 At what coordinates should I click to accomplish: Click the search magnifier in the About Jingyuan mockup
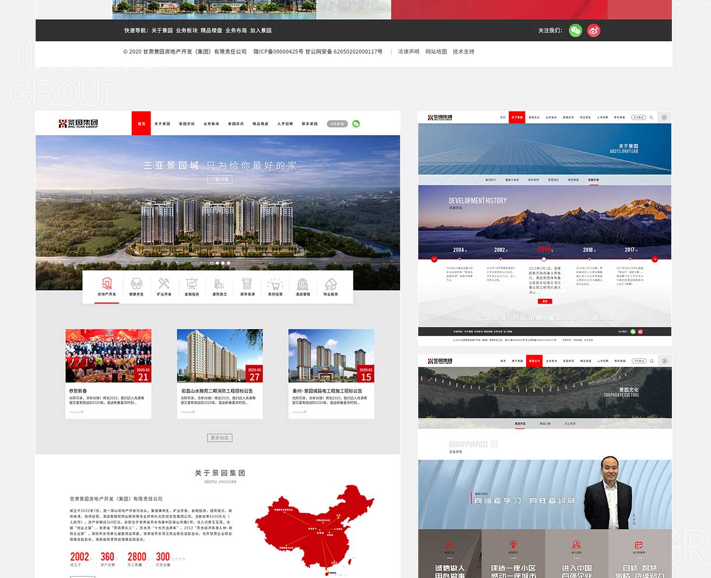(652, 117)
